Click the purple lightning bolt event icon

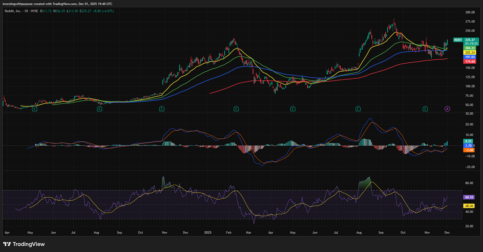pyautogui.click(x=447, y=108)
